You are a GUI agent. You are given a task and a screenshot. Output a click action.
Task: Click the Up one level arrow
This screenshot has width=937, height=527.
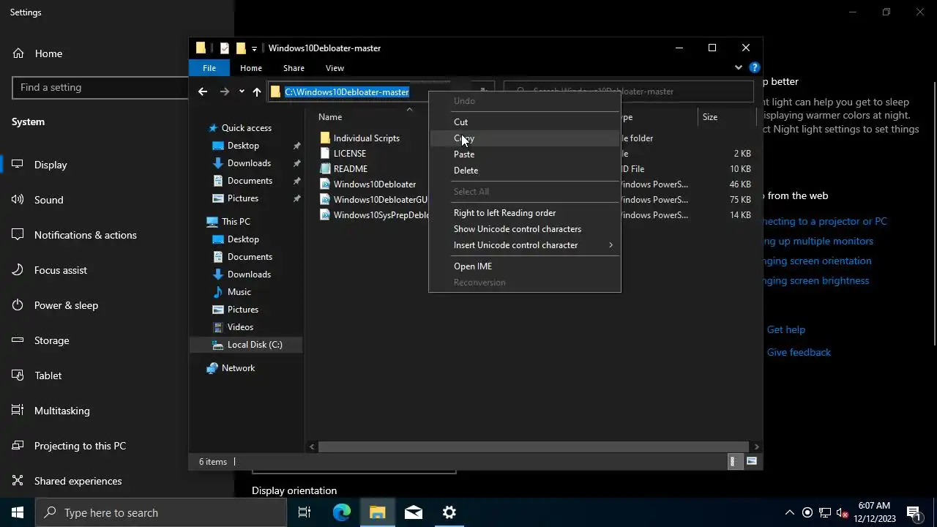click(x=257, y=91)
